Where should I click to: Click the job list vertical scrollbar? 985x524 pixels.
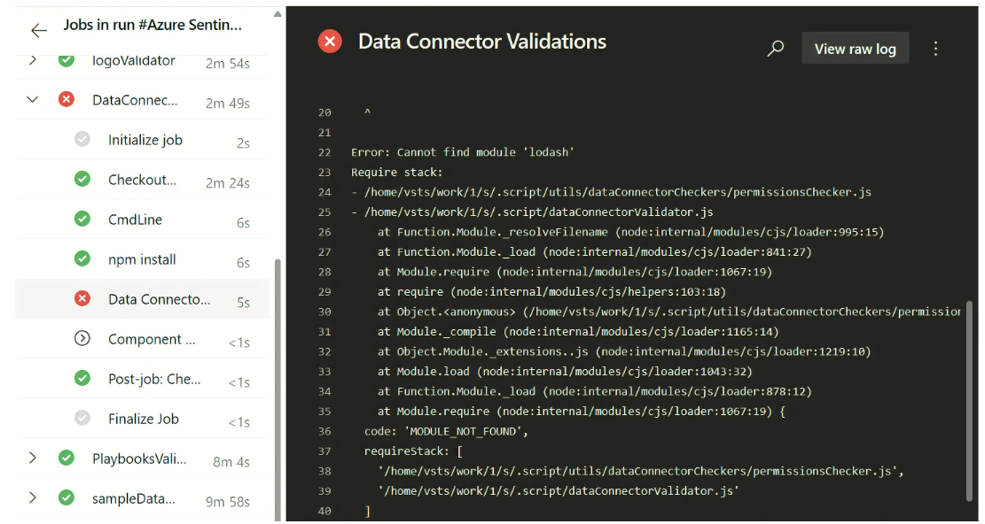[x=278, y=389]
